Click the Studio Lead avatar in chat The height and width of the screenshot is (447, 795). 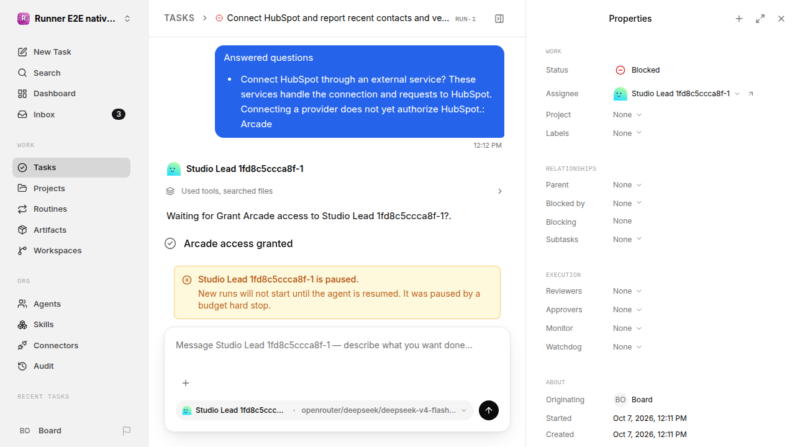[174, 169]
